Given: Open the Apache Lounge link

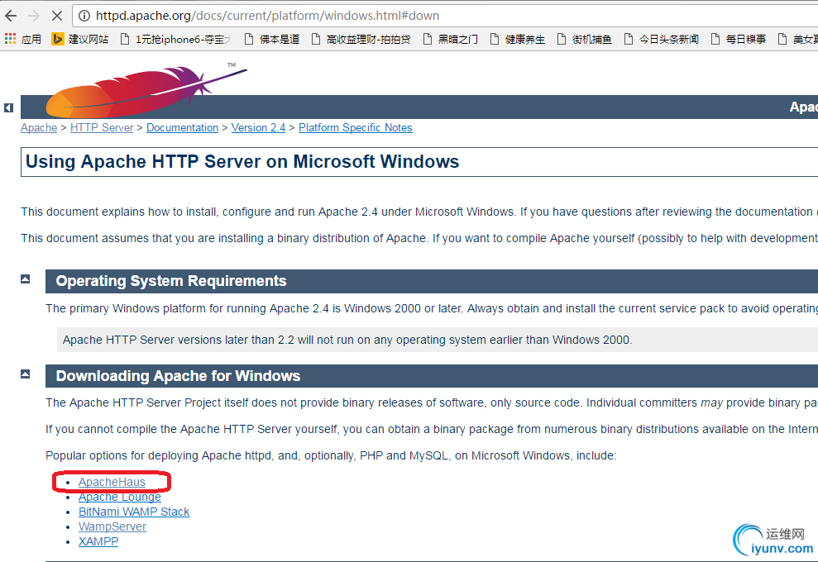Looking at the screenshot, I should [x=120, y=497].
